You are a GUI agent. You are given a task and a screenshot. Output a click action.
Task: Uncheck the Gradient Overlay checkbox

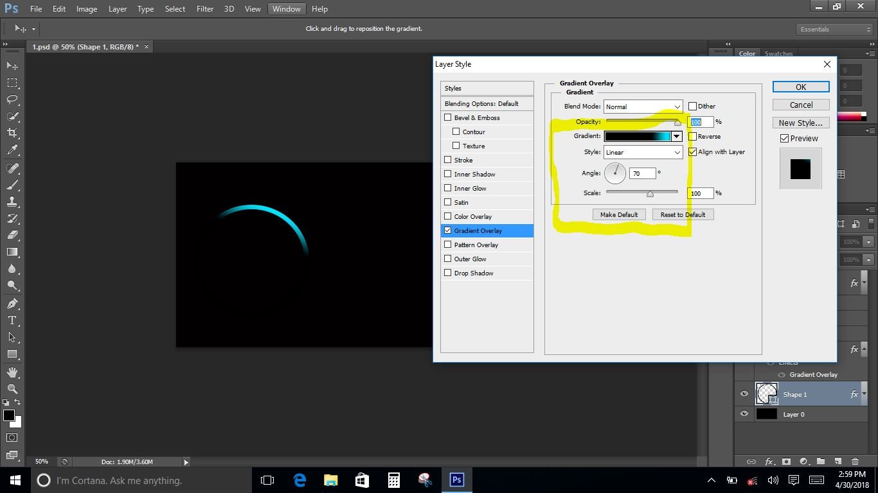(448, 230)
